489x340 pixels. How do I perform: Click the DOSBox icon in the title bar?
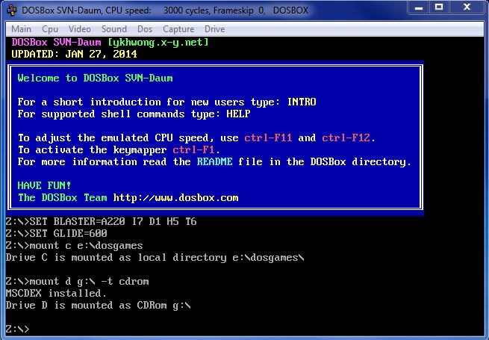[x=11, y=10]
